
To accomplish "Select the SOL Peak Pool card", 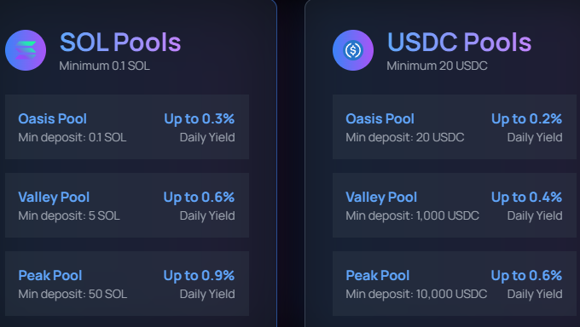I will click(x=127, y=284).
